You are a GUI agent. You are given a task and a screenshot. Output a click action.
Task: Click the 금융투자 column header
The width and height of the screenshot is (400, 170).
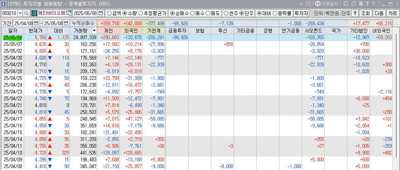coord(177,31)
